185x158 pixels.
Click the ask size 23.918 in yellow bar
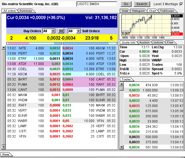pos(92,38)
